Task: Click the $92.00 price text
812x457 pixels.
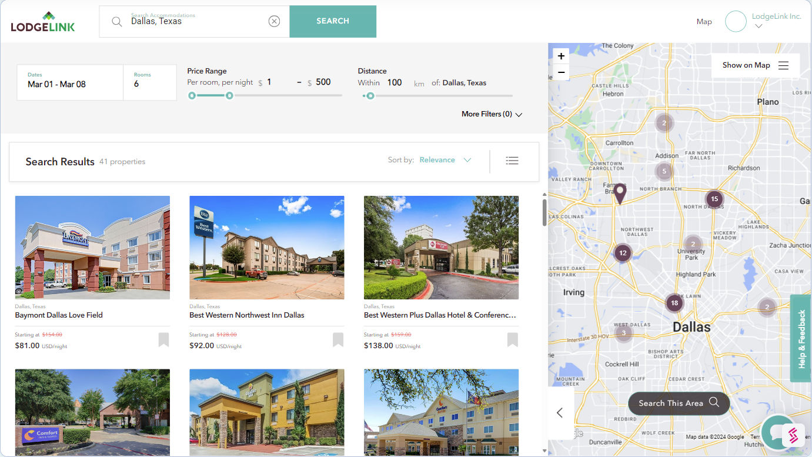Action: 202,346
